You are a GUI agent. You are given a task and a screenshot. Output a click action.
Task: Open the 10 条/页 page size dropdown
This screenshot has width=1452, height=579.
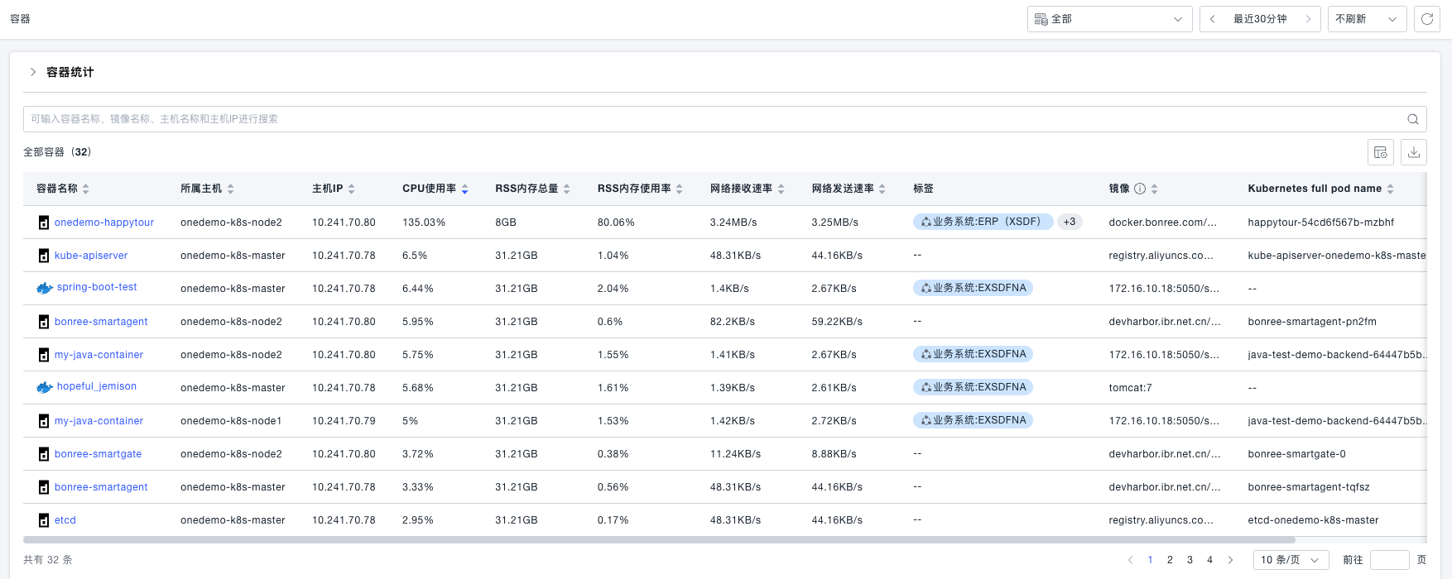pyautogui.click(x=1291, y=560)
